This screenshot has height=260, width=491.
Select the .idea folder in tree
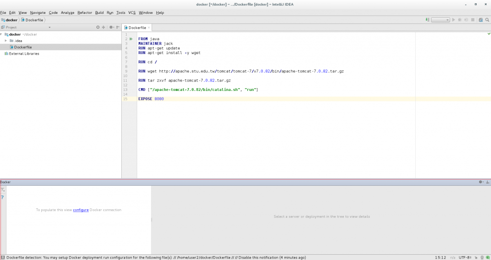tap(16, 41)
